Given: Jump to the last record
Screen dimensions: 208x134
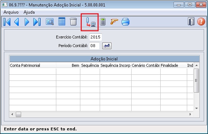Looking at the screenshot, I should click(37, 22).
